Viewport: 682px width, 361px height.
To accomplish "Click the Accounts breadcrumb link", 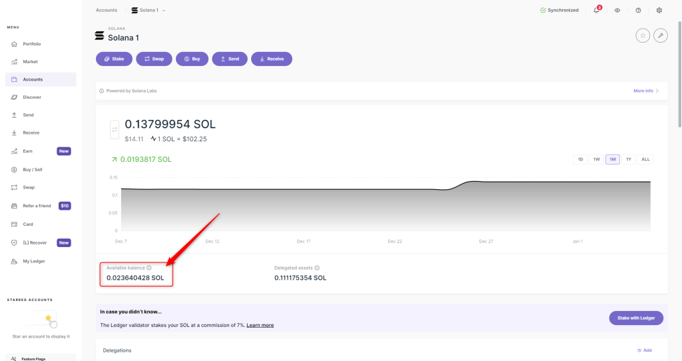I will [107, 11].
